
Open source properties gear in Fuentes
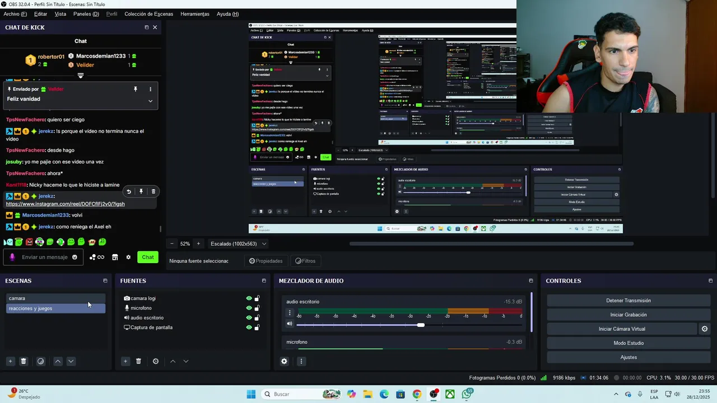[x=156, y=362]
